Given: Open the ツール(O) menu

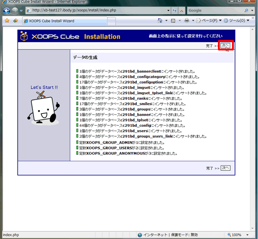Looking at the screenshot, I should coord(237,20).
